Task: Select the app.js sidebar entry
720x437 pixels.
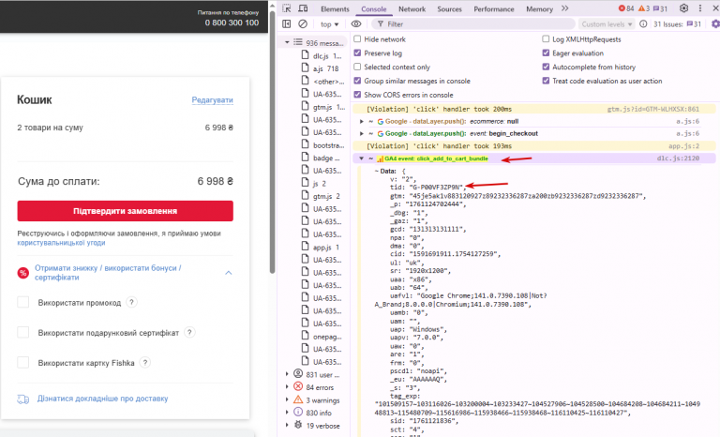Action: pos(321,248)
